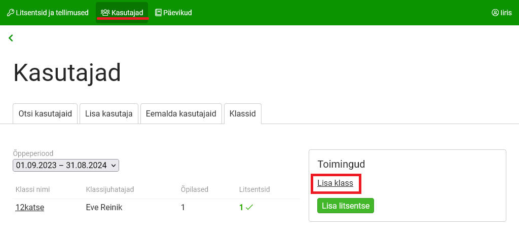Switch to the Klassid tab
519x237 pixels.
tap(243, 113)
